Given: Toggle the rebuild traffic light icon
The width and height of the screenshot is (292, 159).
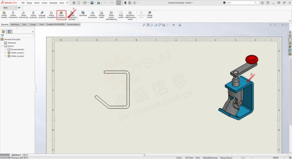Looking at the screenshot, I should [x=125, y=3].
